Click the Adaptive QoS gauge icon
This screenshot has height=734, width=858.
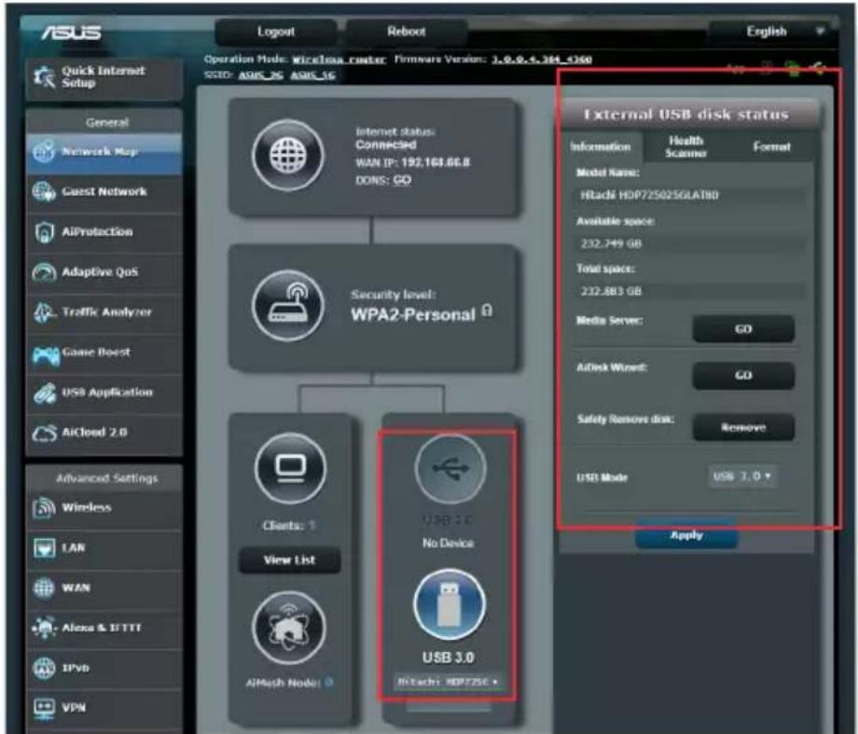point(44,272)
